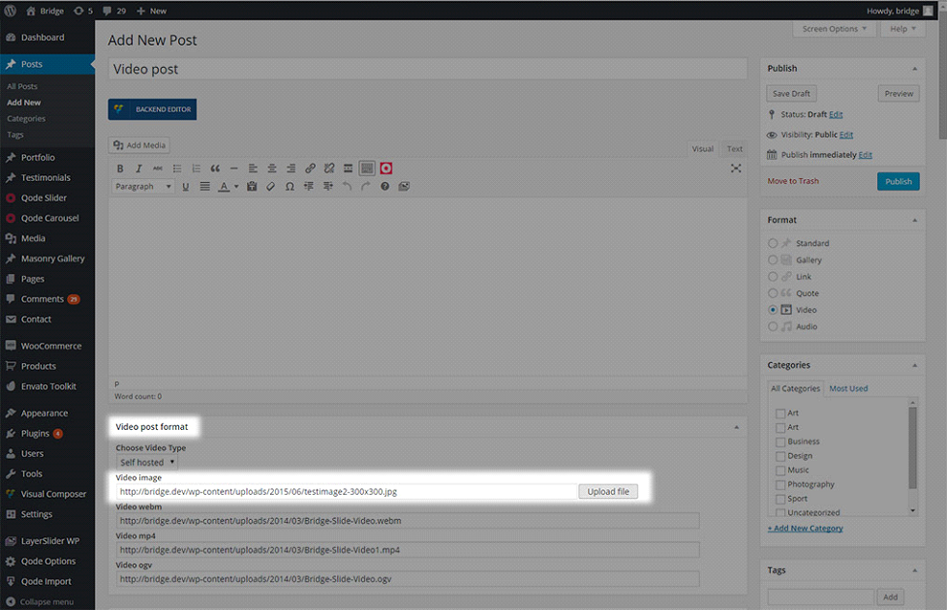The image size is (947, 610).
Task: Click the red Qode shortcodes icon
Action: (386, 168)
